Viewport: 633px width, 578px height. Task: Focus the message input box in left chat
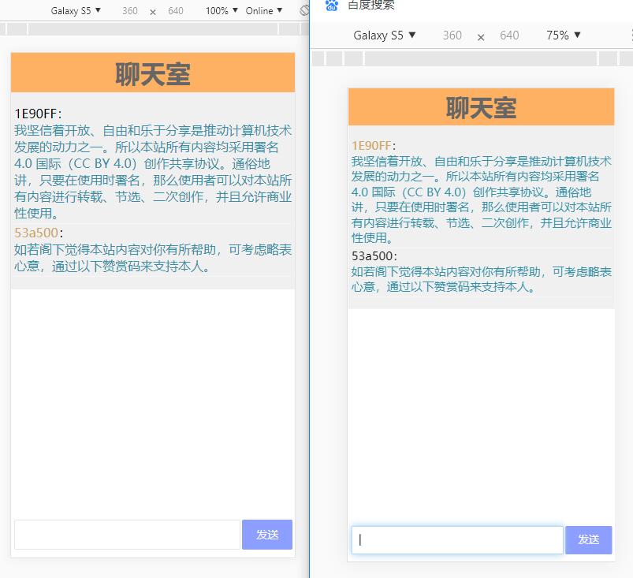(x=127, y=535)
